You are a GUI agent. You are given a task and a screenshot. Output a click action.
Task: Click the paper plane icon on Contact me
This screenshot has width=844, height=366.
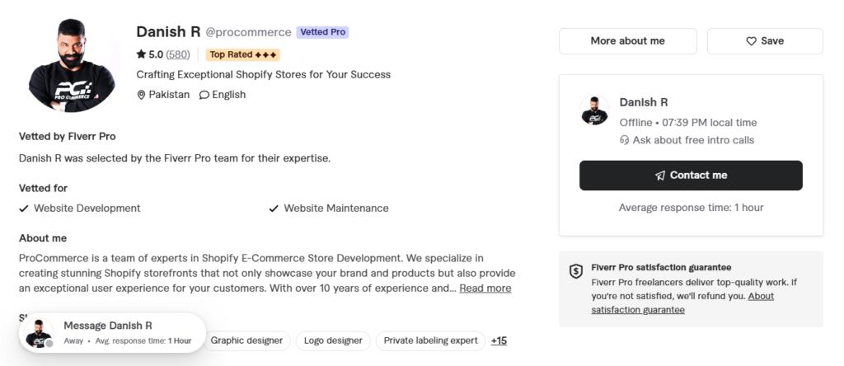tap(660, 176)
